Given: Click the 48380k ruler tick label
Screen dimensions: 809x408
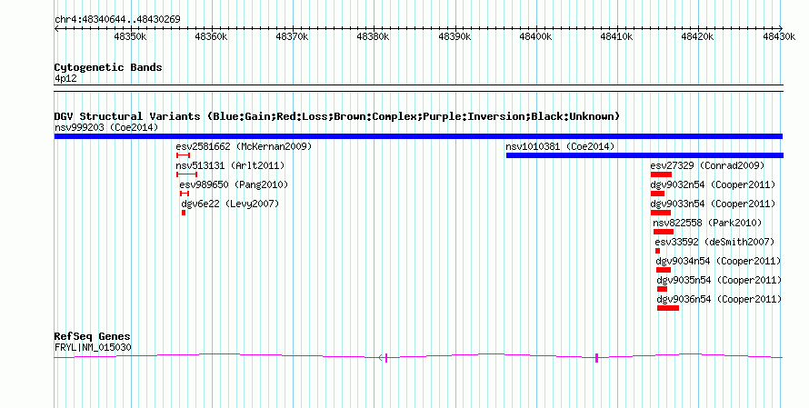Looking at the screenshot, I should click(x=373, y=36).
